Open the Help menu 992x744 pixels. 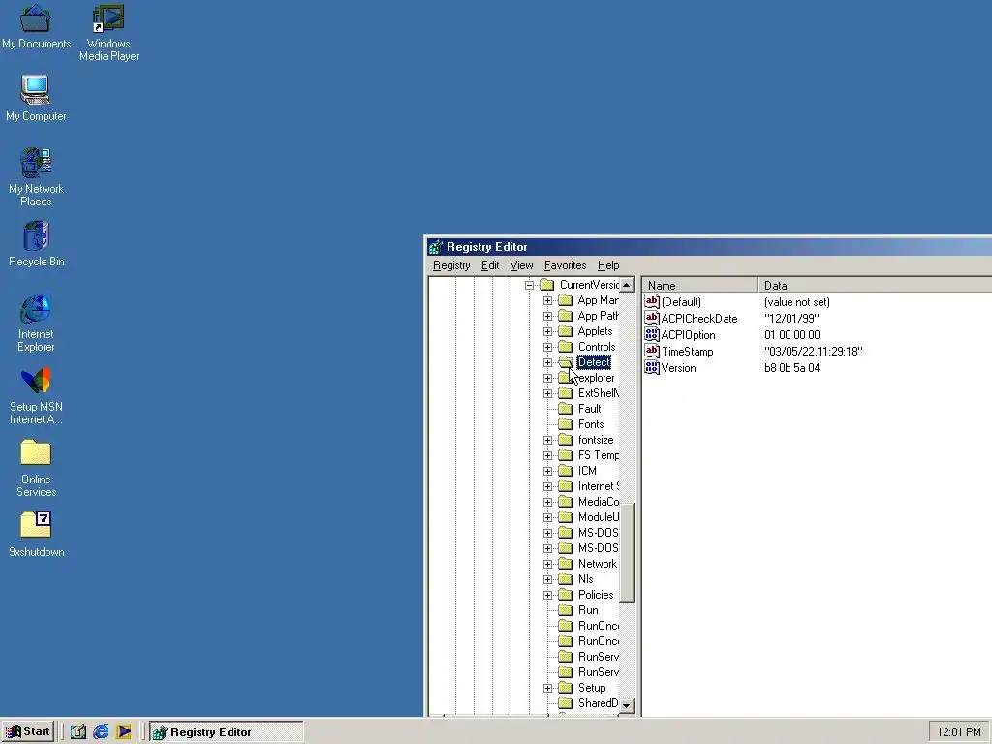pyautogui.click(x=608, y=265)
